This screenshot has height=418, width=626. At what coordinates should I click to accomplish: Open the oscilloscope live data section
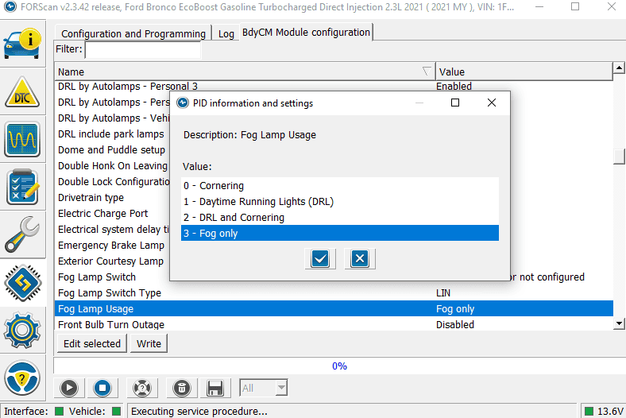coord(22,139)
